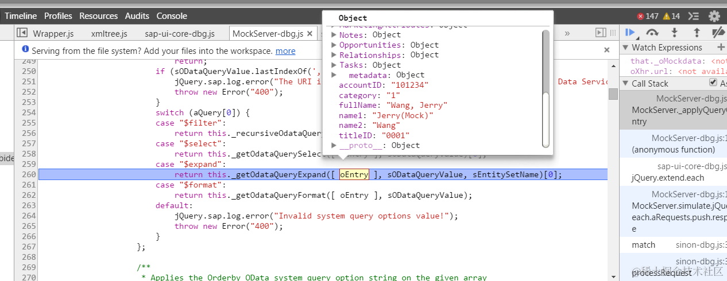Step over next function call
The image size is (727, 281).
click(652, 33)
